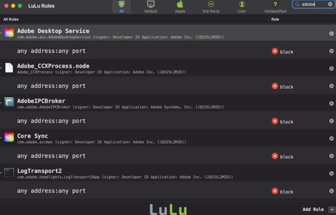Click the Core Sync app icon
The height and width of the screenshot is (215, 336).
click(x=9, y=137)
